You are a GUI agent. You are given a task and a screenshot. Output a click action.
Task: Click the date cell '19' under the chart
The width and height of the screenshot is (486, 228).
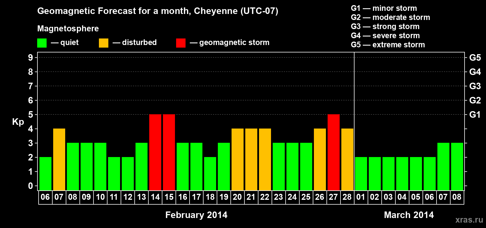point(224,197)
